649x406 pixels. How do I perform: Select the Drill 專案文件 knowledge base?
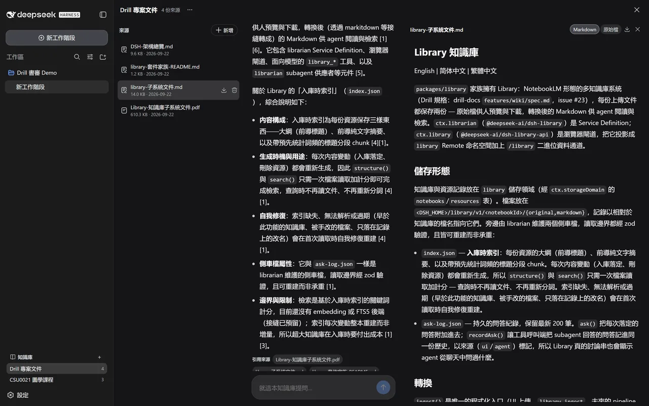click(x=57, y=369)
